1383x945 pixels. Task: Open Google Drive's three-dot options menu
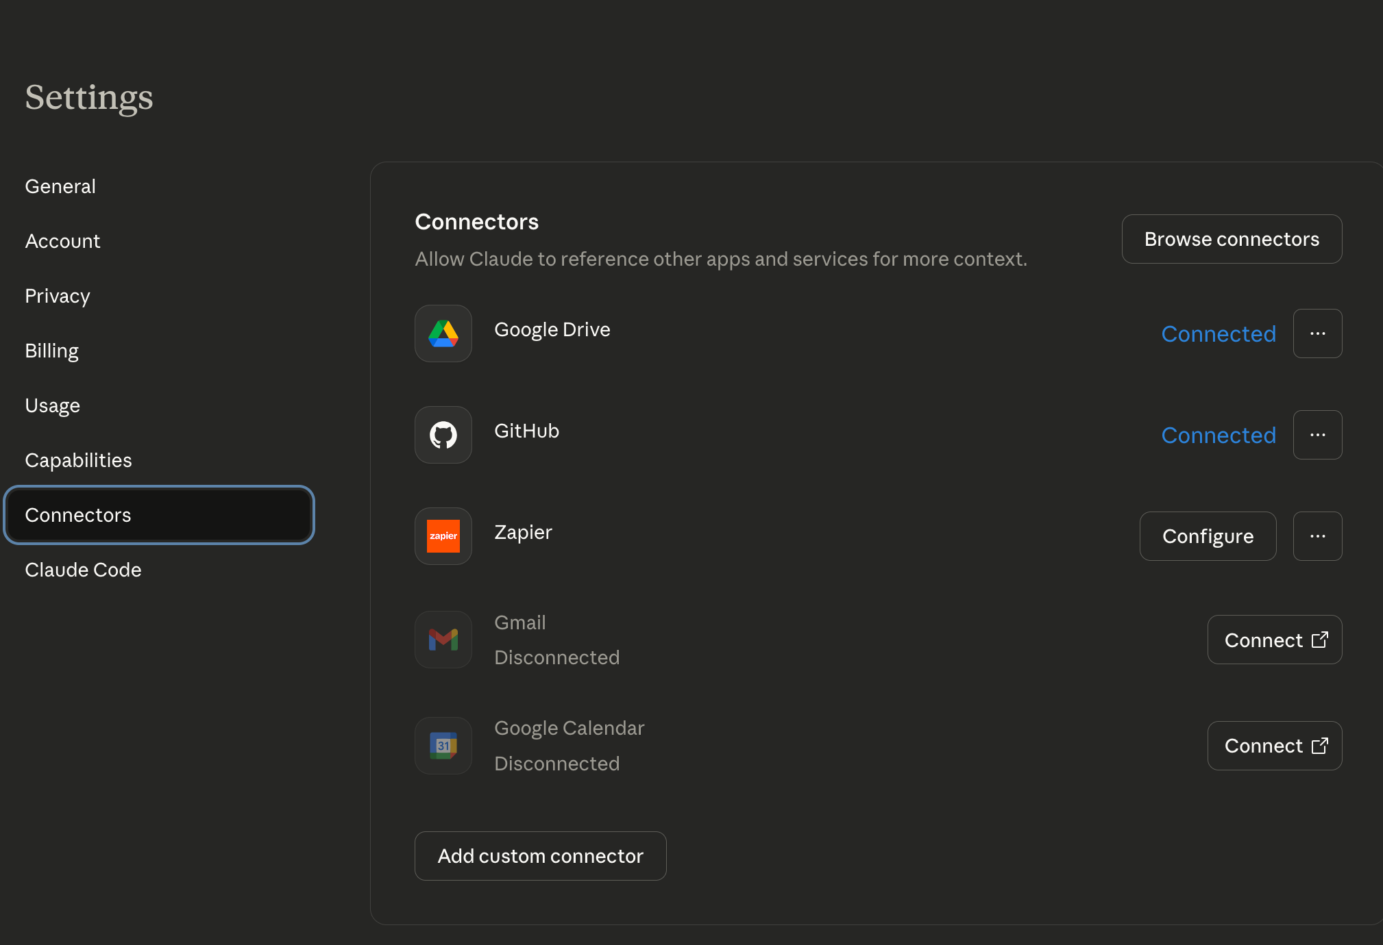(1317, 333)
